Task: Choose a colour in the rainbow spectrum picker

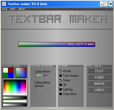Action: 15,87
